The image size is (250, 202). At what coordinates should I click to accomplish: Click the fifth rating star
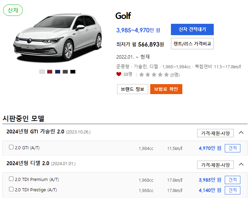point(166,75)
